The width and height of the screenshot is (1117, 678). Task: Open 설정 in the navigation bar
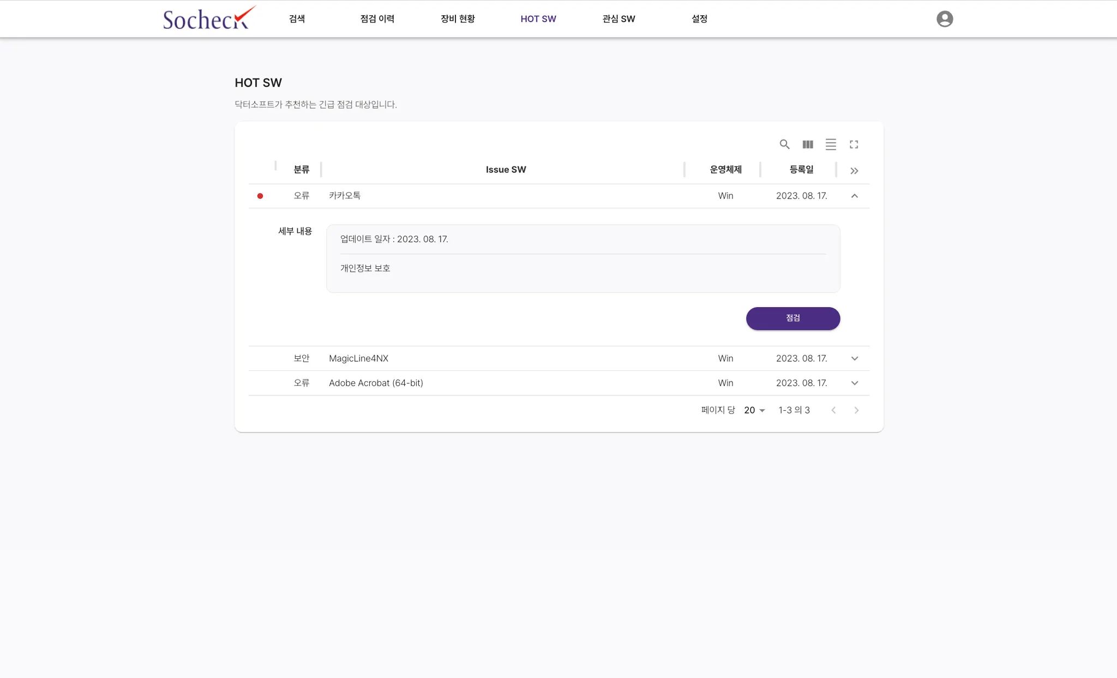(699, 19)
